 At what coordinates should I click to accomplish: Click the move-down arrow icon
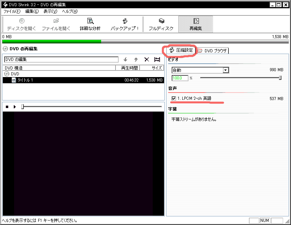[126, 60]
